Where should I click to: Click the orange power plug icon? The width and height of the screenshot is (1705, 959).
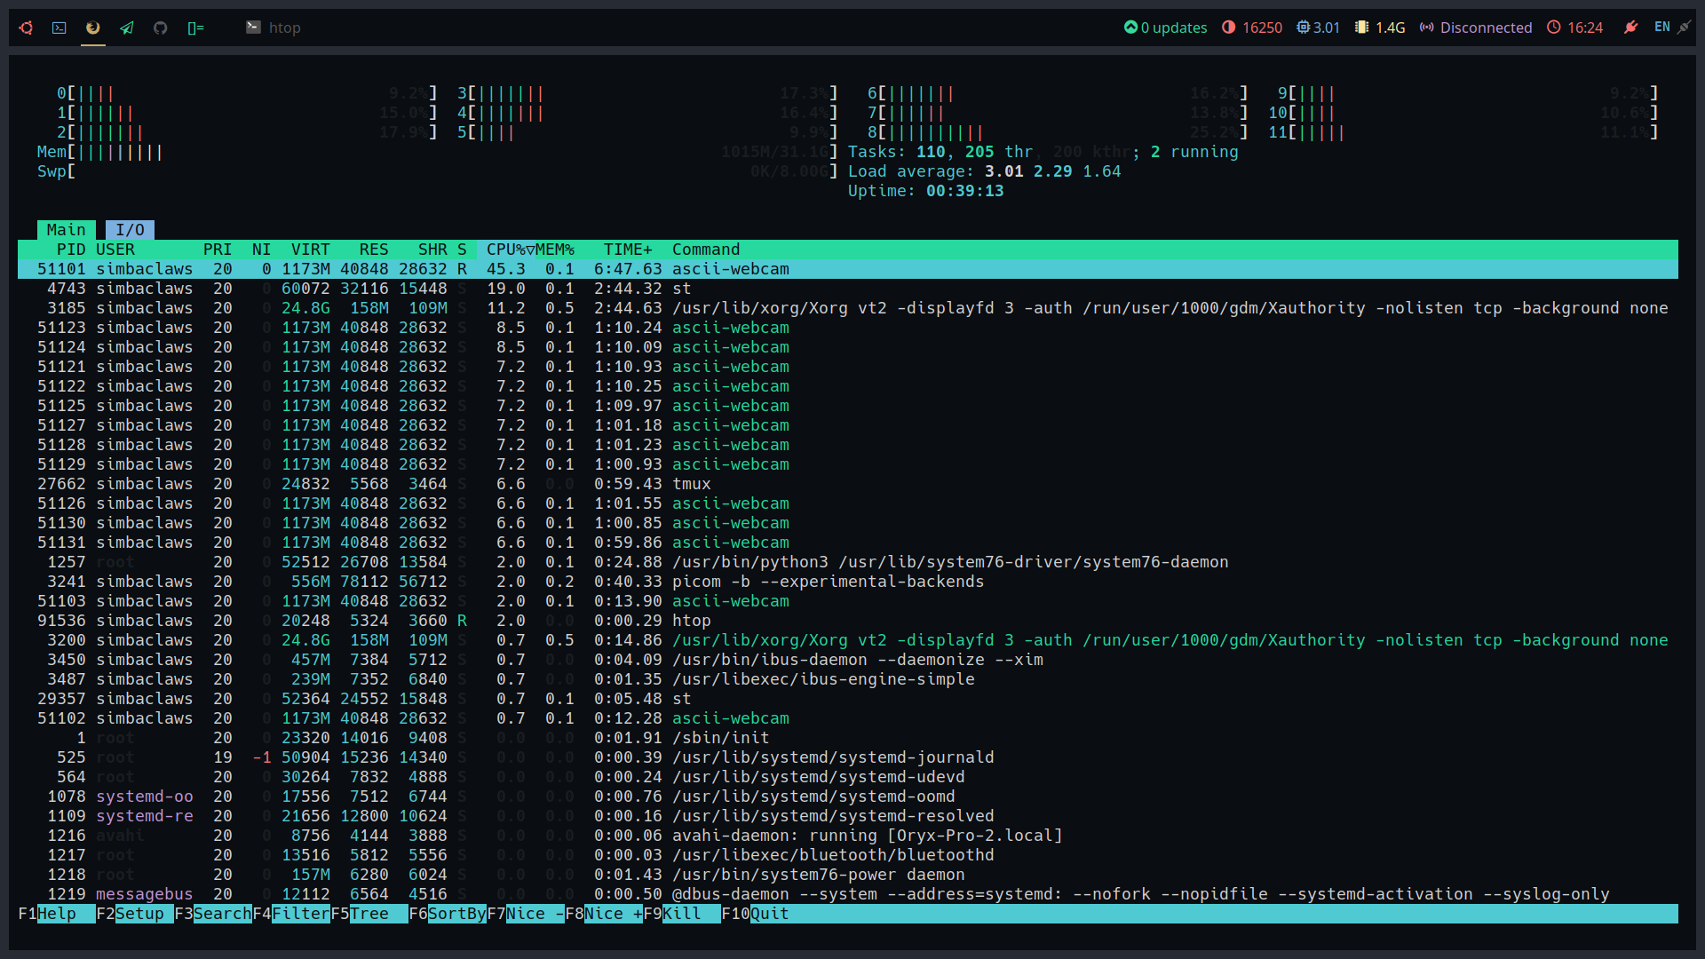tap(1630, 28)
